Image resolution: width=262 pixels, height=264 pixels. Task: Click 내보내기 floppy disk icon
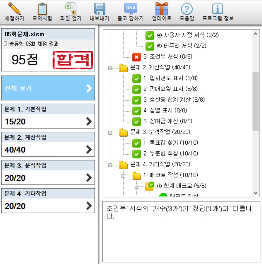(99, 9)
